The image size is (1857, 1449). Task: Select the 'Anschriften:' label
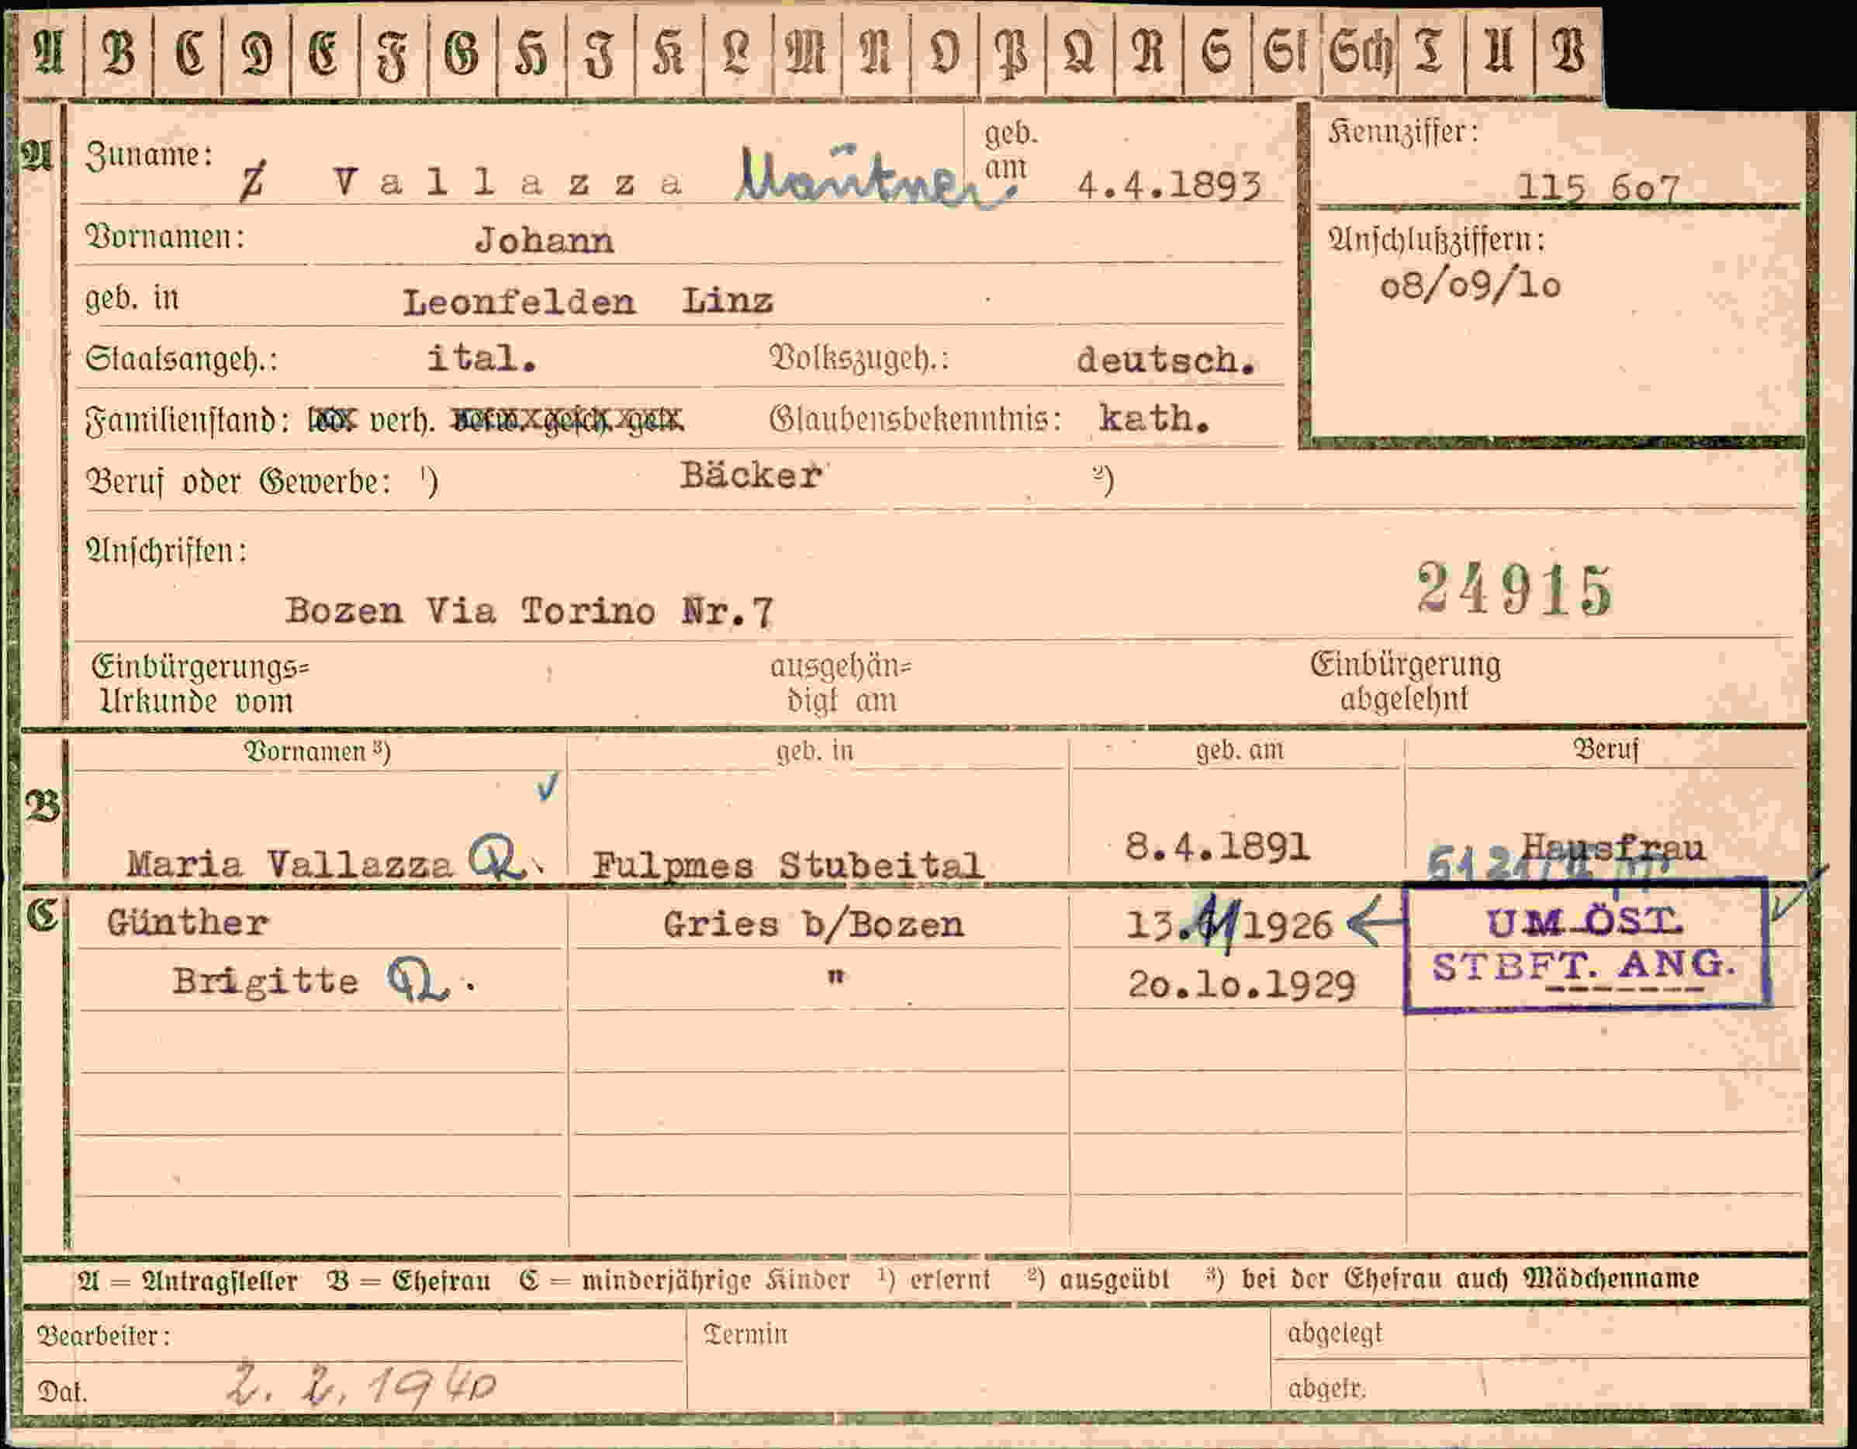click(x=167, y=551)
